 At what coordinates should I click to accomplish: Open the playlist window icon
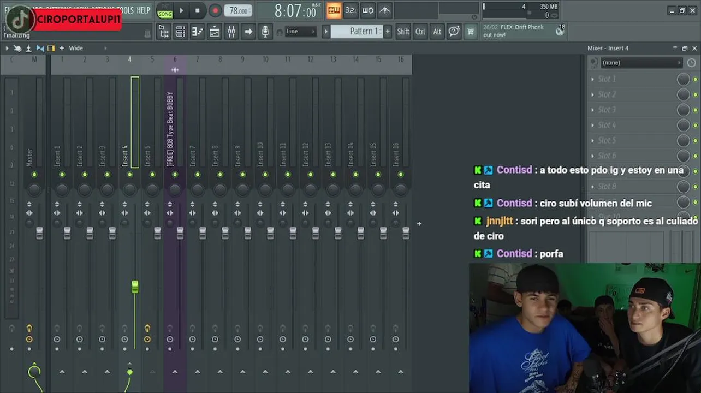pyautogui.click(x=215, y=32)
